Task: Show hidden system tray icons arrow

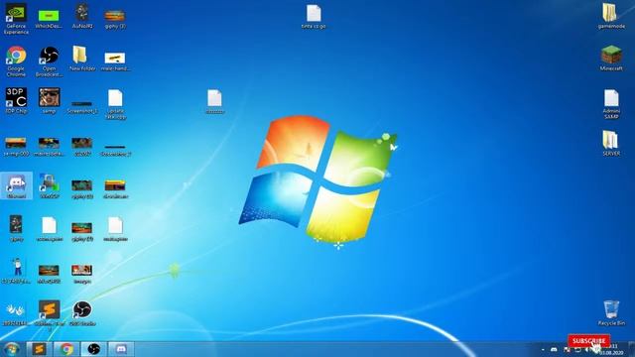Action: pyautogui.click(x=543, y=349)
